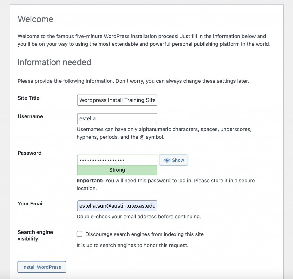Focus the Username field containing estella

pyautogui.click(x=117, y=118)
